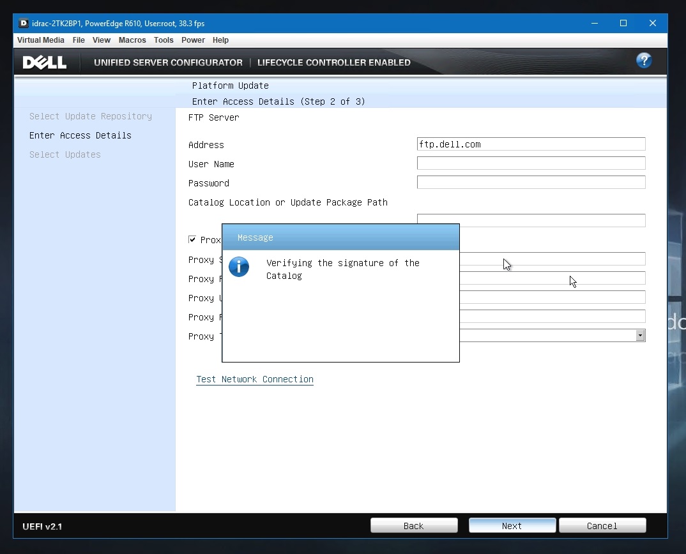Click Test Network Connection link
The height and width of the screenshot is (554, 686).
(x=255, y=379)
